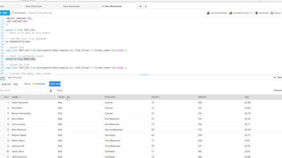Open the DATALAKE database selector
282x158 pixels.
[262, 13]
